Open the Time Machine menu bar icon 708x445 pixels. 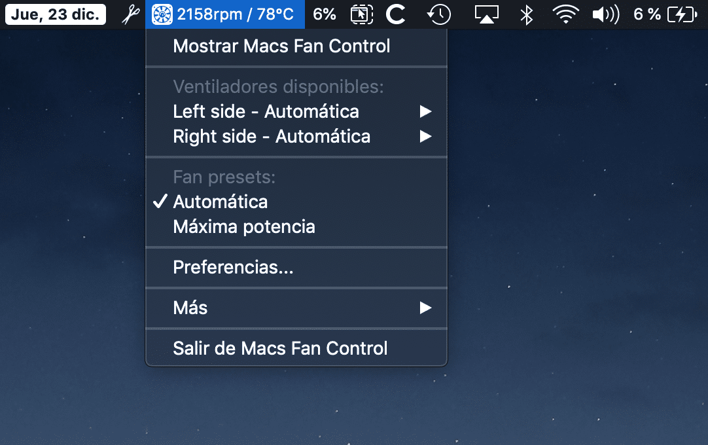pos(438,14)
